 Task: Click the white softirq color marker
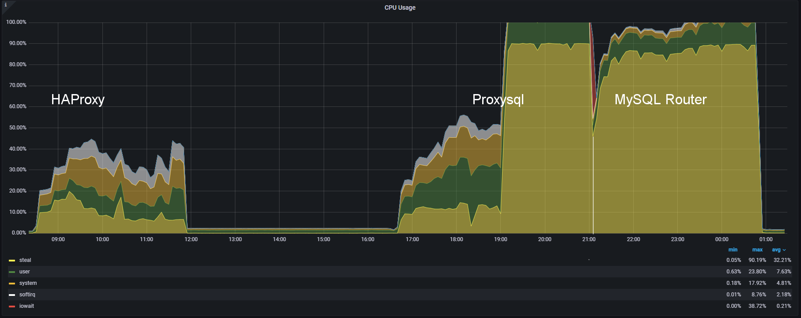(12, 295)
